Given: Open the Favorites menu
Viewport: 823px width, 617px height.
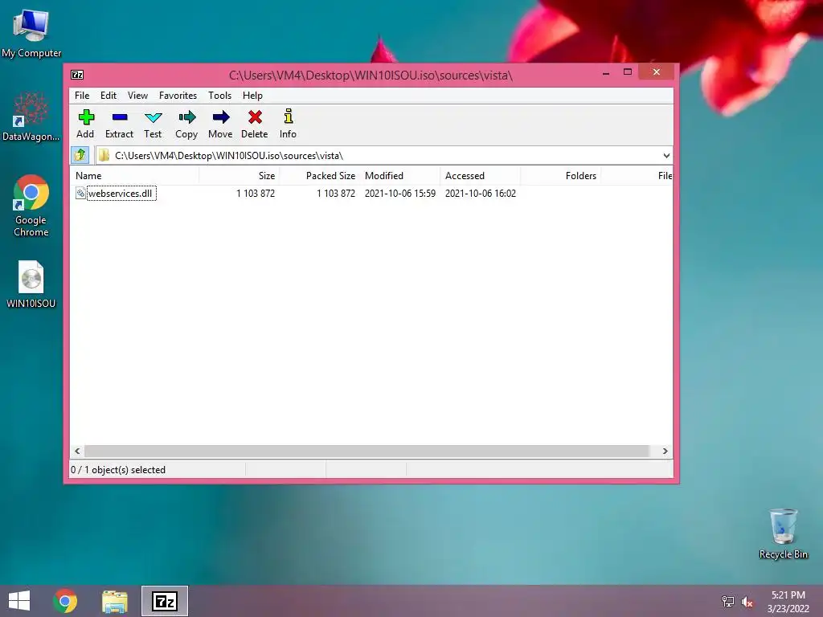Looking at the screenshot, I should click(178, 96).
